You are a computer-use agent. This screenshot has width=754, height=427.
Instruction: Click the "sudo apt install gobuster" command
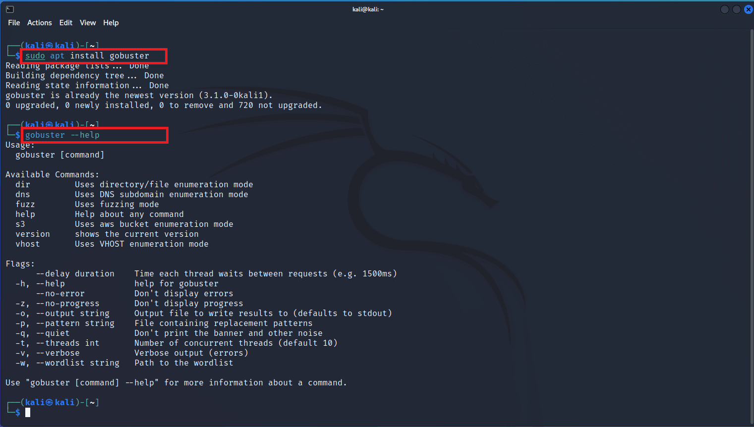(x=87, y=56)
